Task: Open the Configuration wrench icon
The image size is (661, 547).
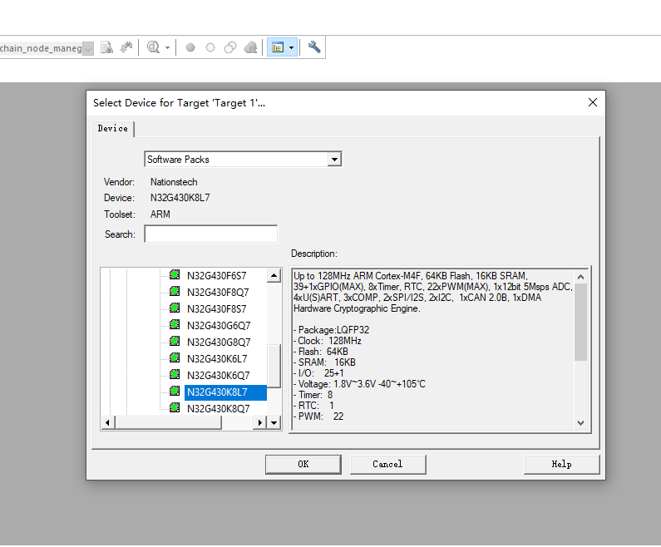Action: (314, 47)
